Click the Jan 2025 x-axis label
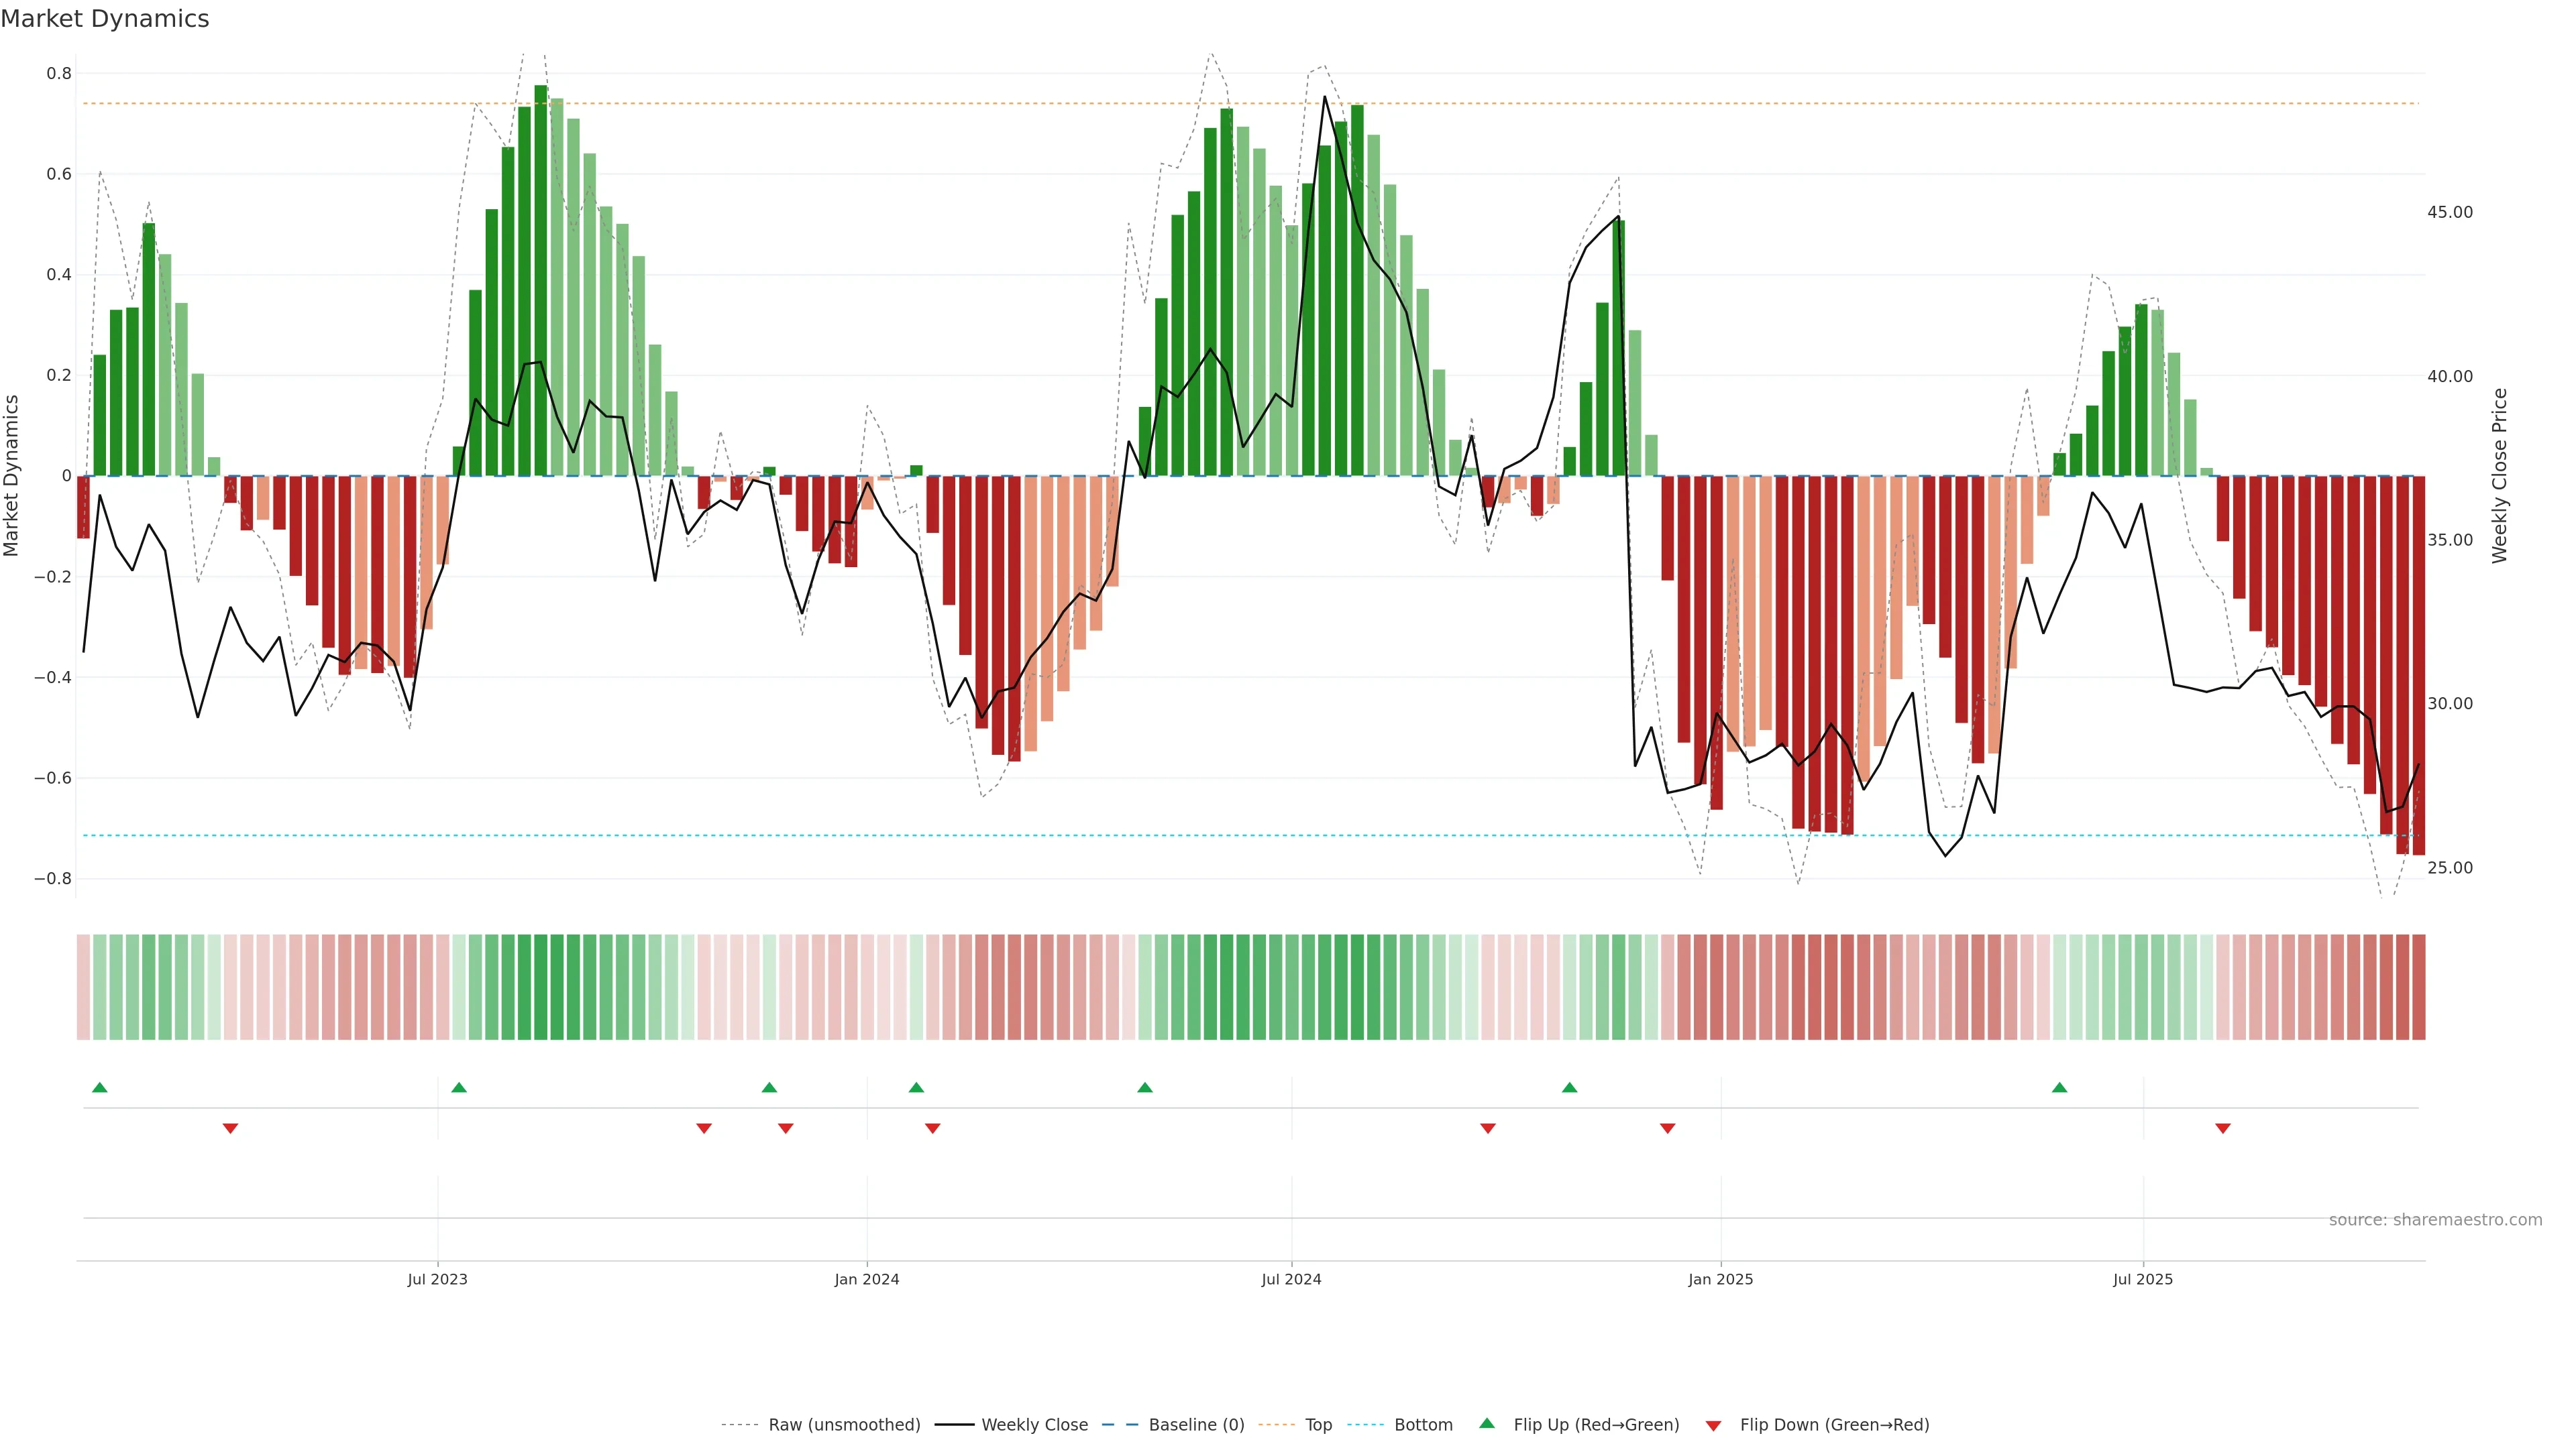 point(1720,1279)
